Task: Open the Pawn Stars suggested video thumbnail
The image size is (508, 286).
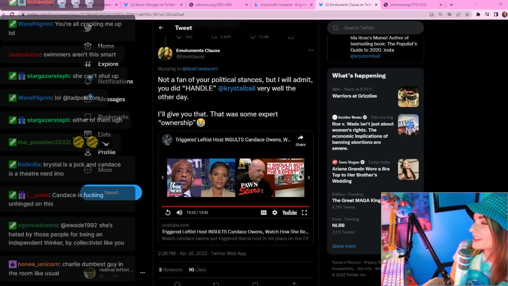Action: point(270,178)
